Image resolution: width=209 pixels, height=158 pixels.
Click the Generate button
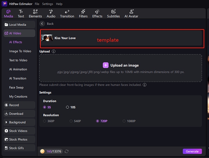[x=192, y=151]
